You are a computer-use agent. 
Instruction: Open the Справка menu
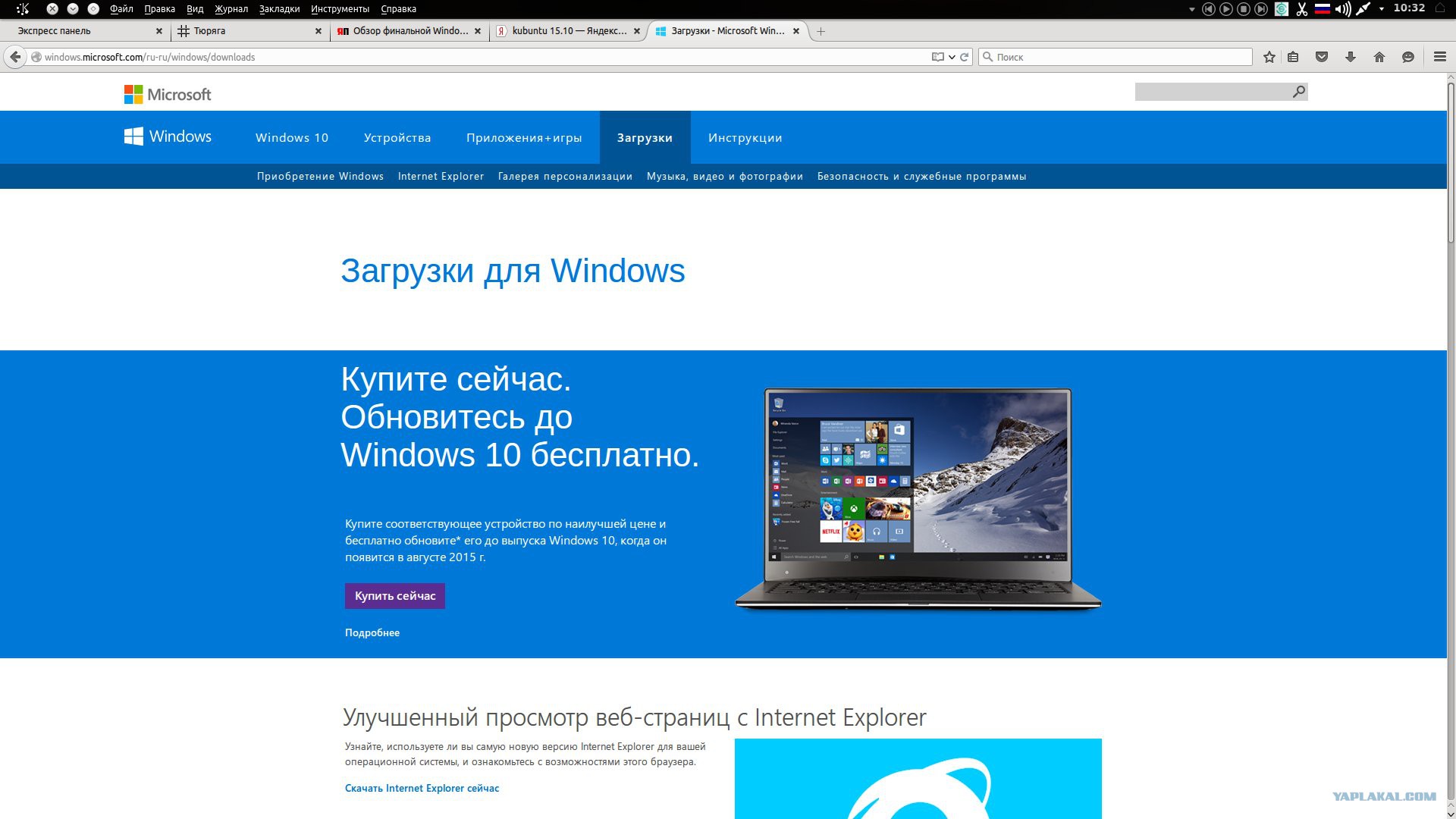[x=398, y=9]
